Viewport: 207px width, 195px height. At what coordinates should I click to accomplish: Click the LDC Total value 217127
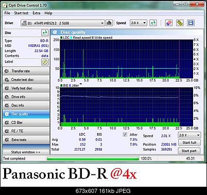pos(80,149)
